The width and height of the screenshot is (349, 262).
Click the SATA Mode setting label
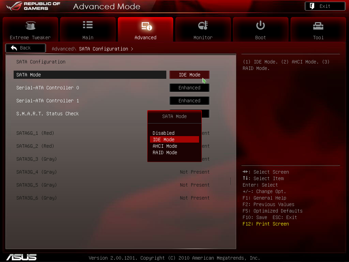tap(29, 75)
